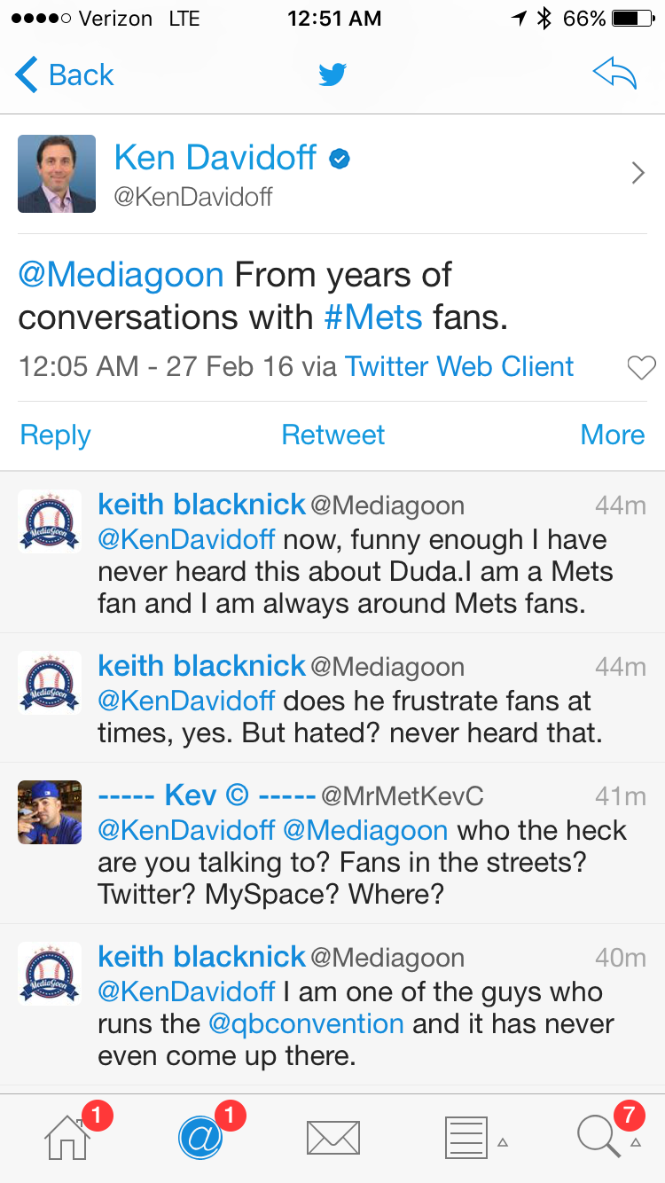Tap MrMetKevC's avatar photo
The width and height of the screenshot is (665, 1183).
[50, 812]
